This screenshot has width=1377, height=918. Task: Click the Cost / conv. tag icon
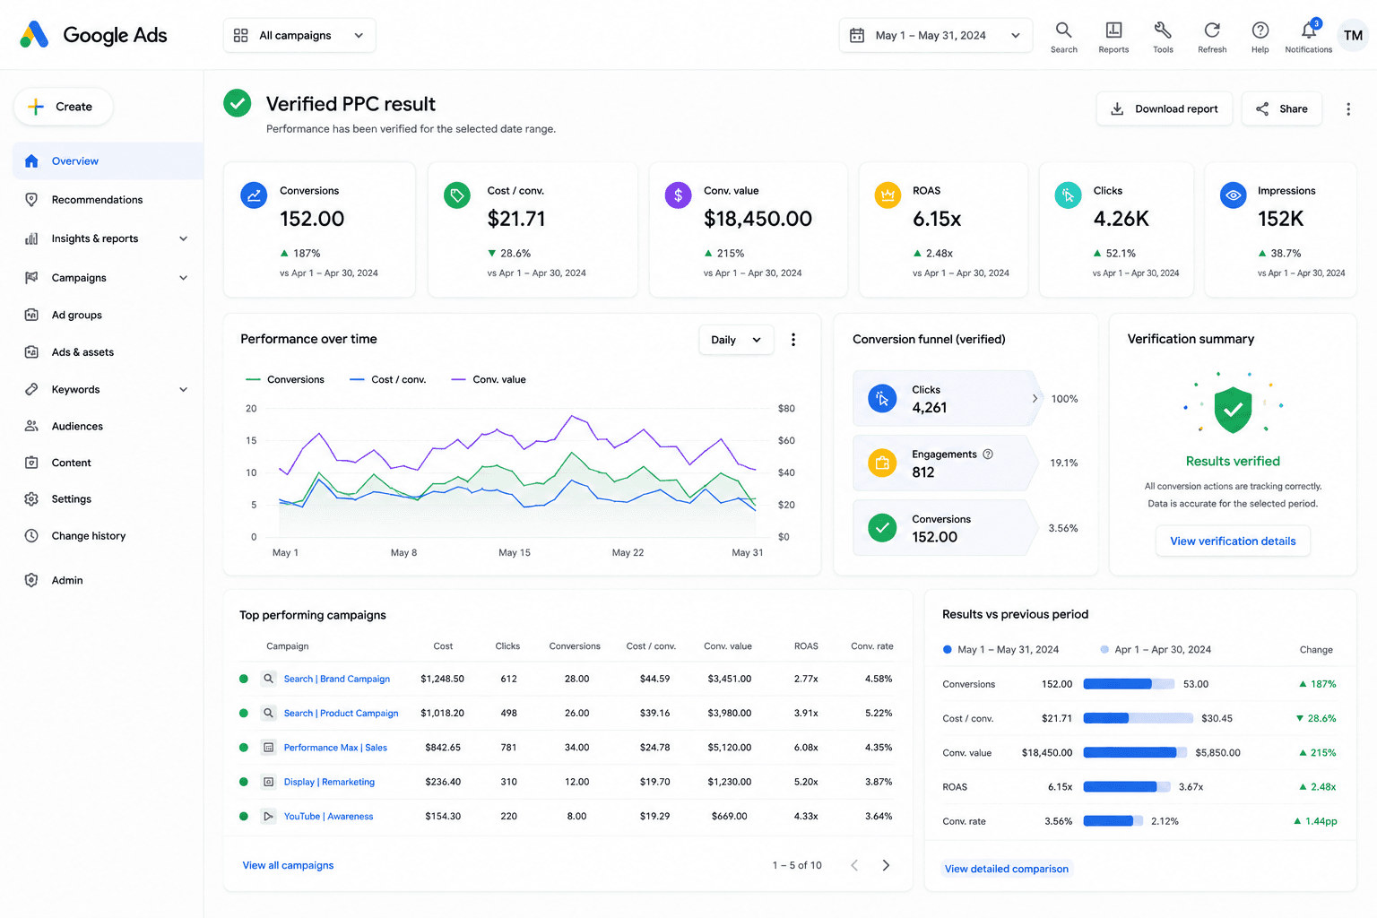(457, 195)
